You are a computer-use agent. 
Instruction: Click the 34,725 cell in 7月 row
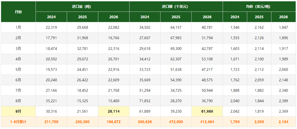(176, 90)
